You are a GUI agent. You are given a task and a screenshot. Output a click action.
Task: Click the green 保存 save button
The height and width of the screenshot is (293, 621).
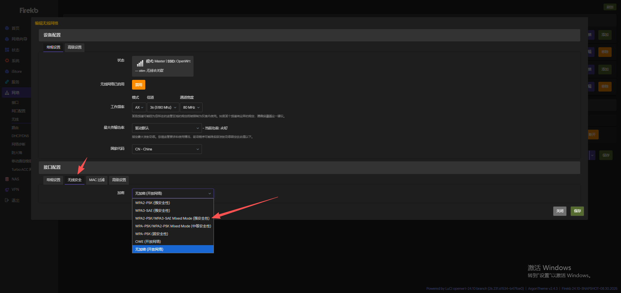pos(577,211)
